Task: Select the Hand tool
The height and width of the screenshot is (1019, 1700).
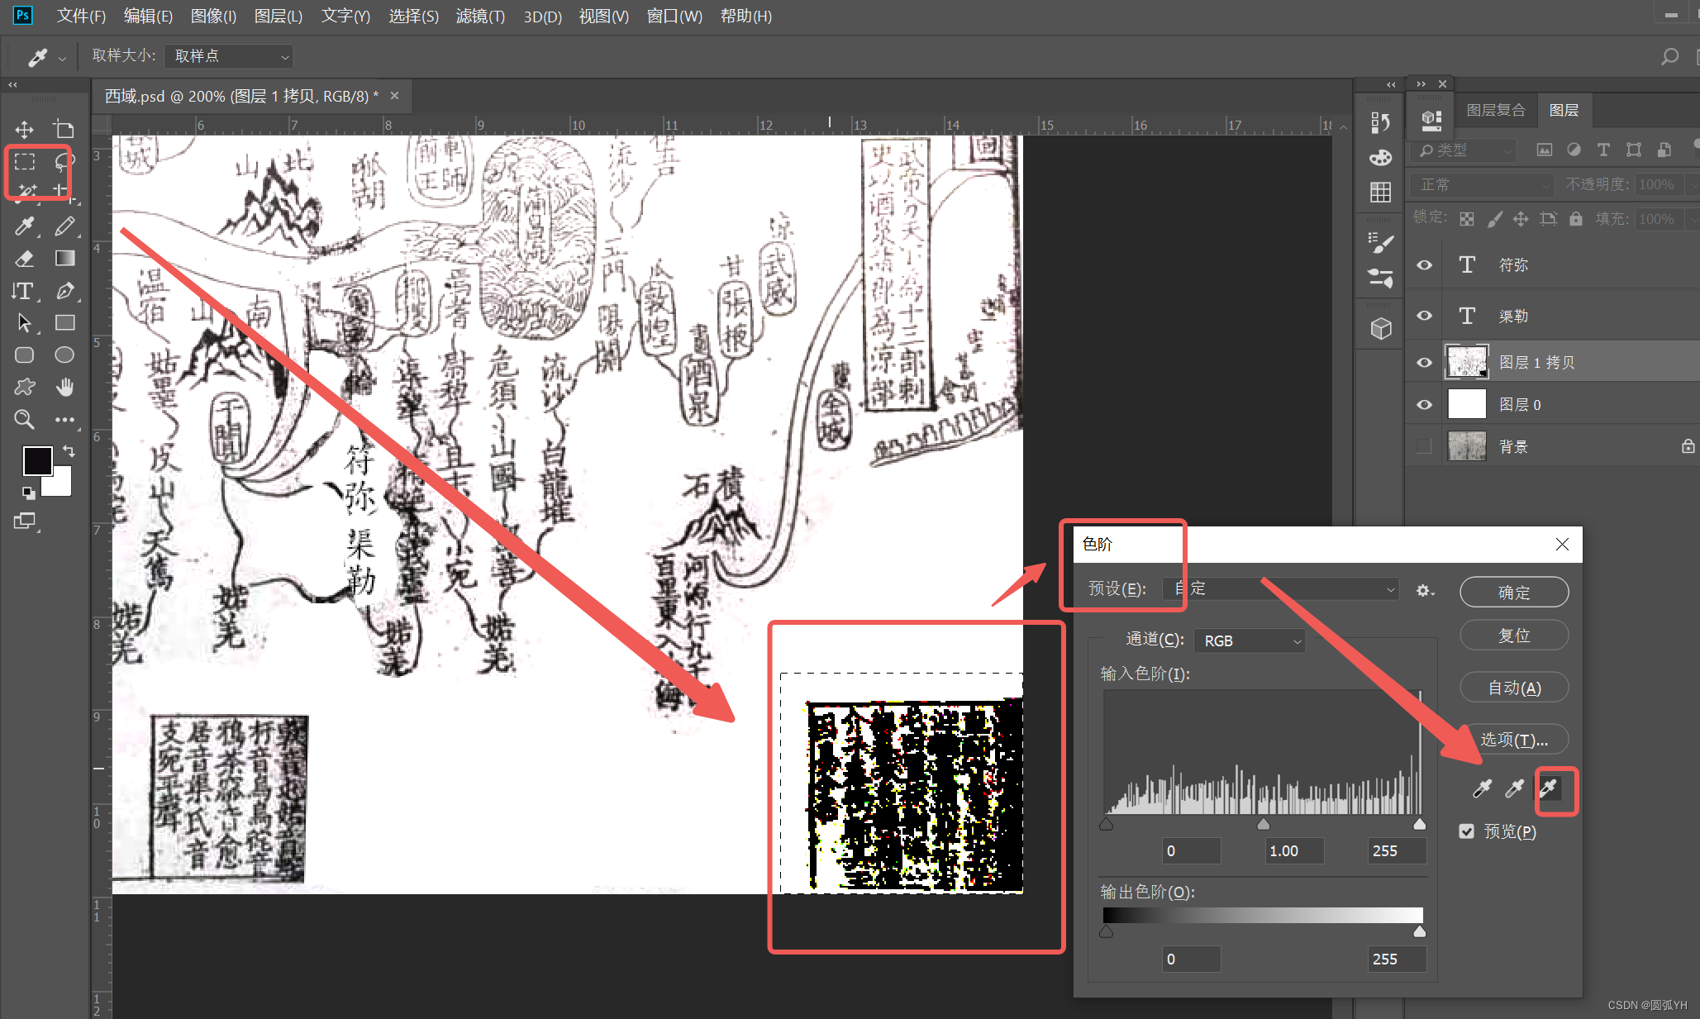Action: [x=64, y=387]
